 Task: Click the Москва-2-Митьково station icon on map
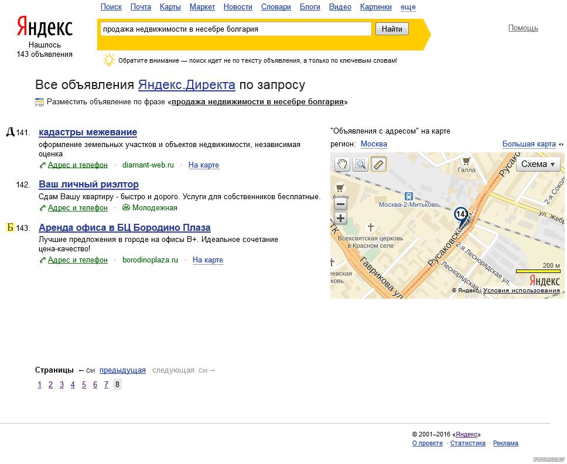click(x=409, y=196)
